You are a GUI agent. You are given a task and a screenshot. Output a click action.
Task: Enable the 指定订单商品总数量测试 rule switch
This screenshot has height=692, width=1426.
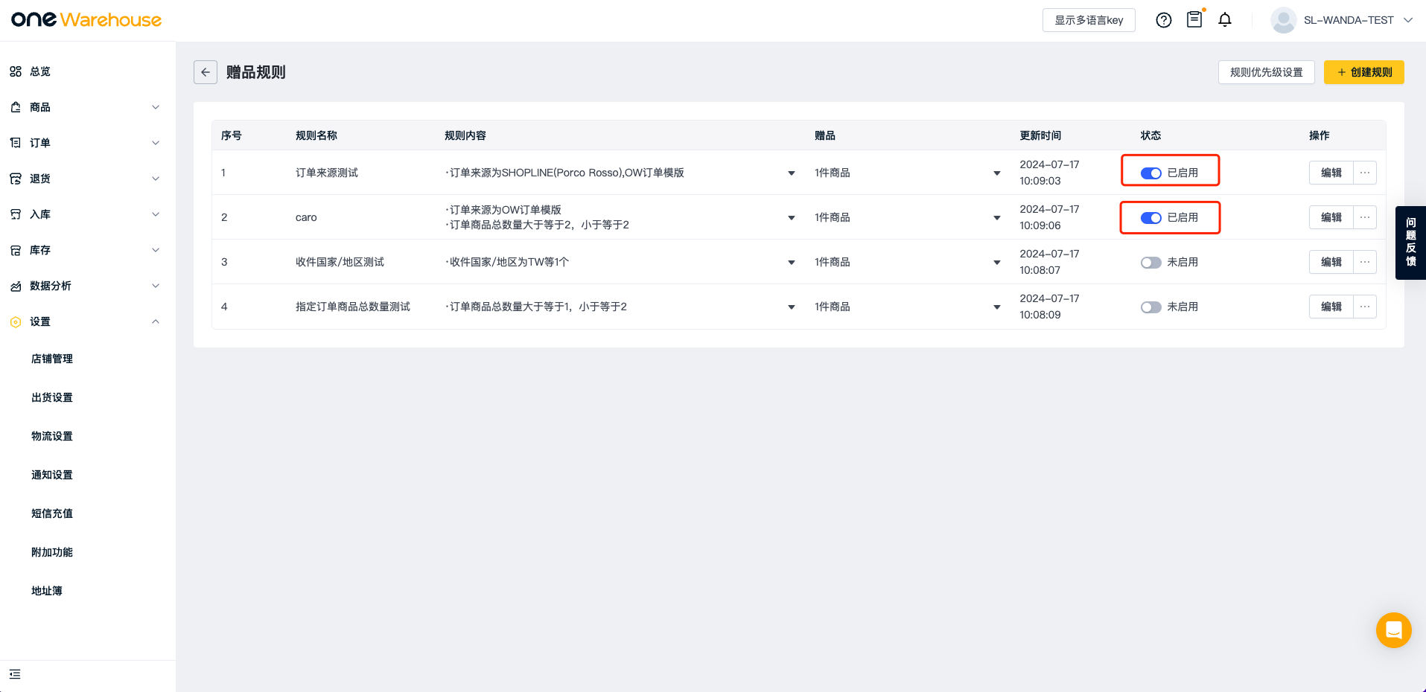coord(1150,307)
